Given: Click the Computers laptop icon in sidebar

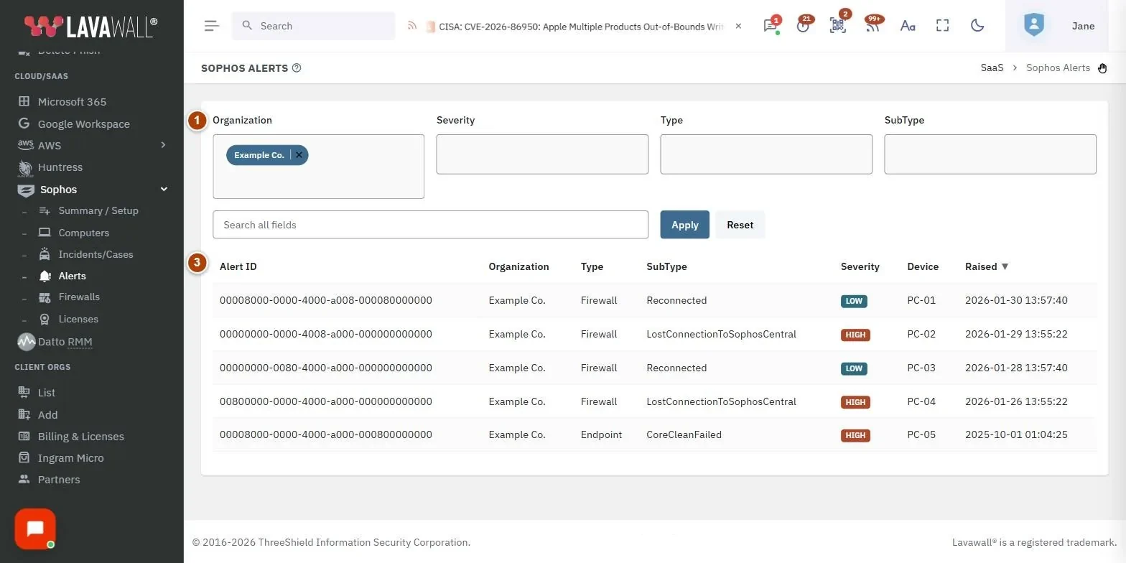Looking at the screenshot, I should (x=45, y=233).
